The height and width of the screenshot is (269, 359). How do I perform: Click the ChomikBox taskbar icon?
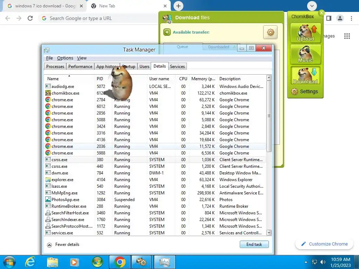pos(141,262)
